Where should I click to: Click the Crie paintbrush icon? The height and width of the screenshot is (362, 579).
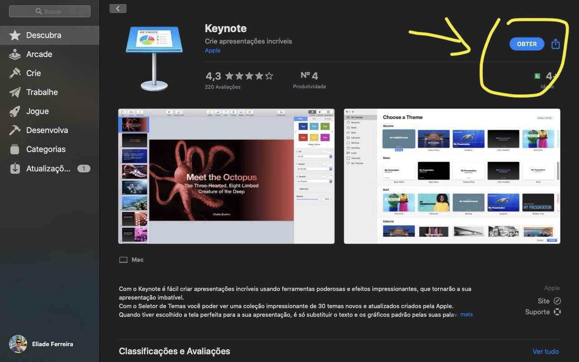pos(15,73)
